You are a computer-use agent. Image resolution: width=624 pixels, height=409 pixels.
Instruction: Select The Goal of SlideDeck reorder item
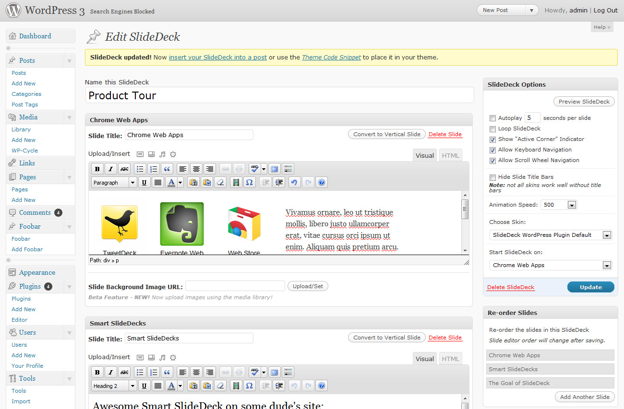click(550, 383)
